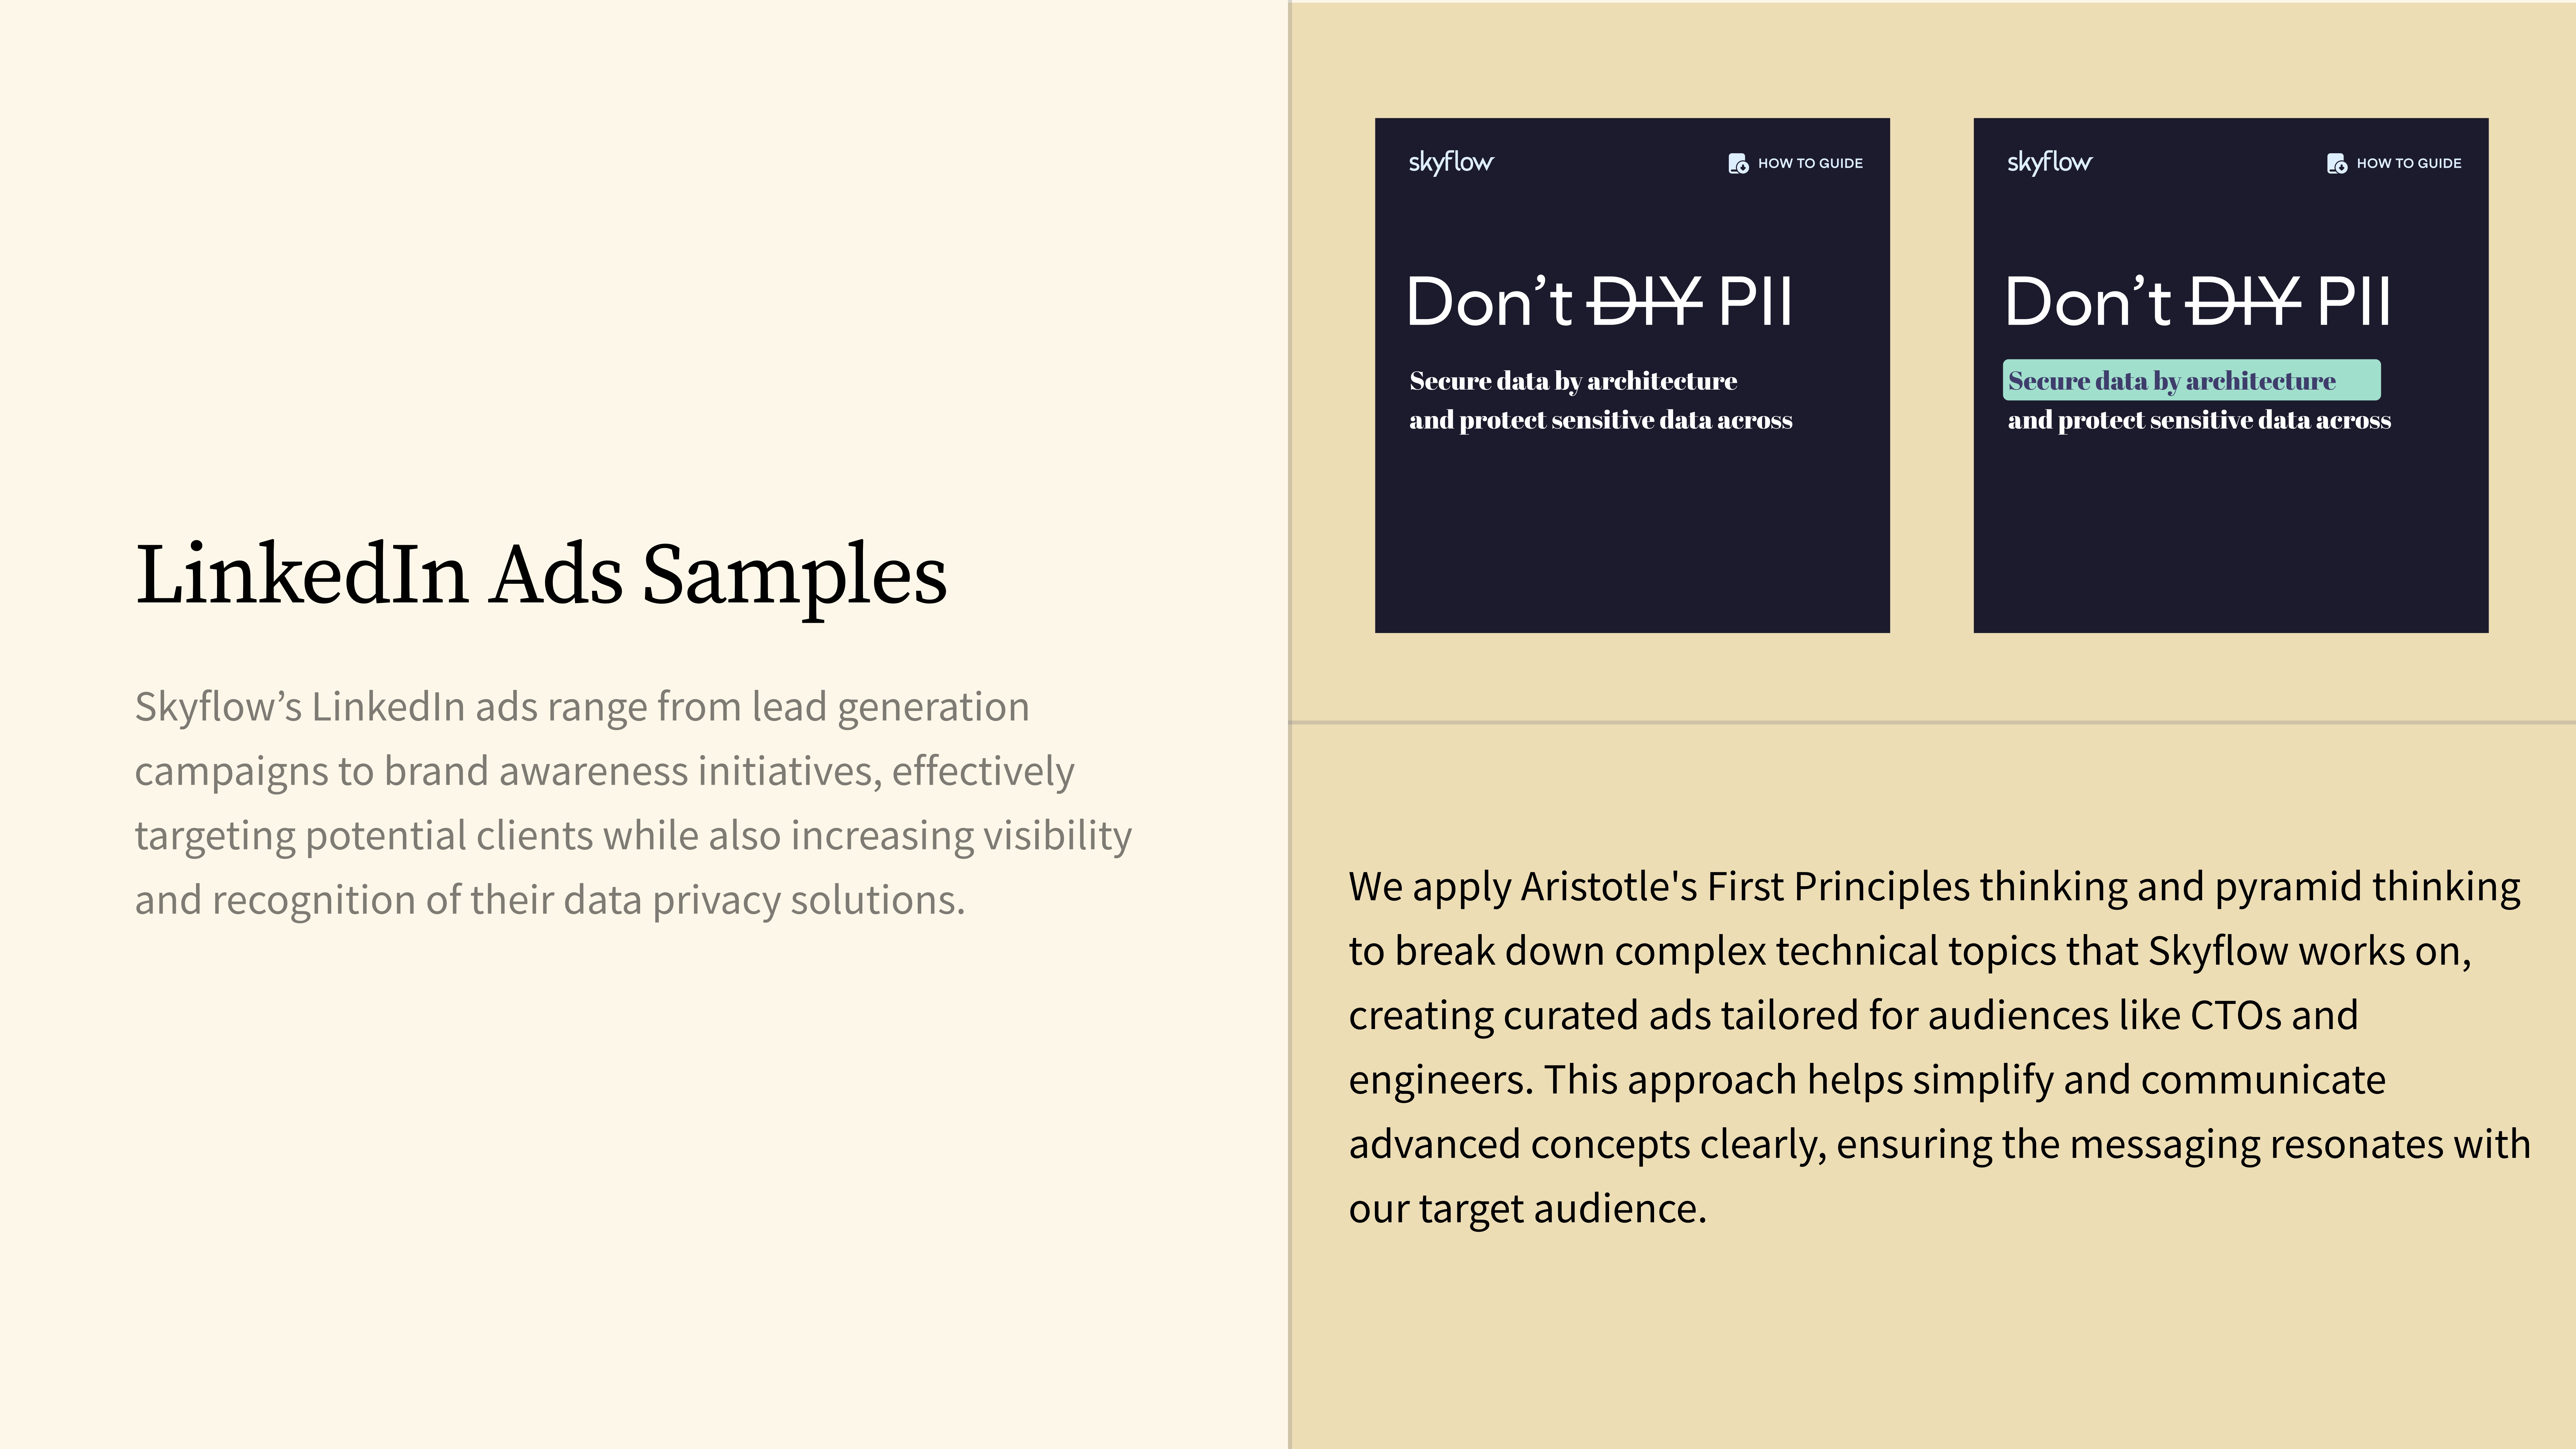This screenshot has height=1449, width=2576.
Task: Click left ad's unhighlighted Secure data by architecture line
Action: [1573, 381]
